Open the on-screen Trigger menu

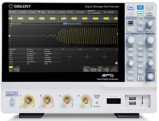coord(42,12)
